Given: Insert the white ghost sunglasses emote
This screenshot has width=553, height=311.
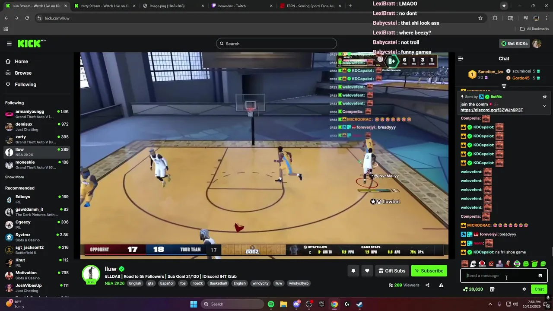Looking at the screenshot, I should pos(473,264).
